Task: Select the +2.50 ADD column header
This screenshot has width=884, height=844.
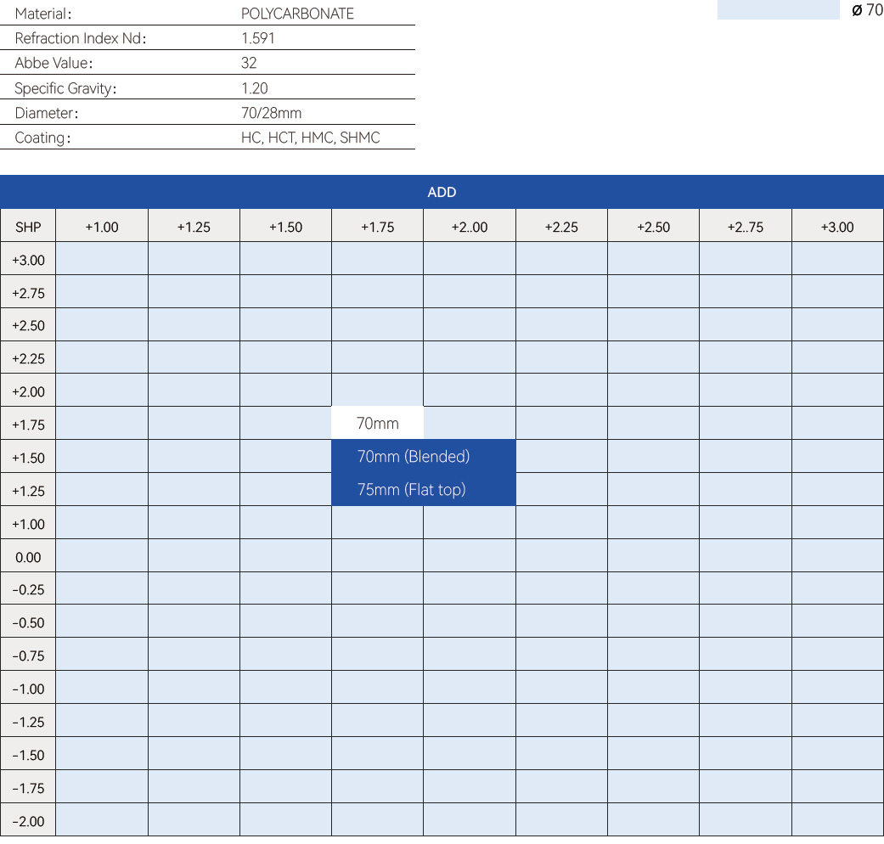Action: (x=653, y=227)
